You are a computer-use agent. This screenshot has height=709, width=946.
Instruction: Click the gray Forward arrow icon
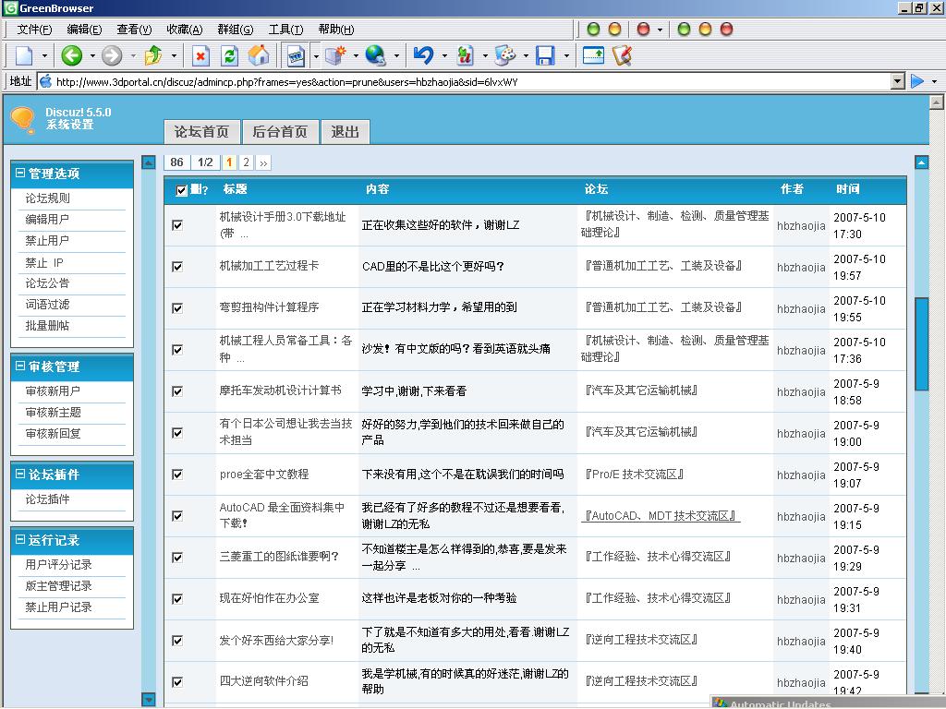pyautogui.click(x=112, y=55)
